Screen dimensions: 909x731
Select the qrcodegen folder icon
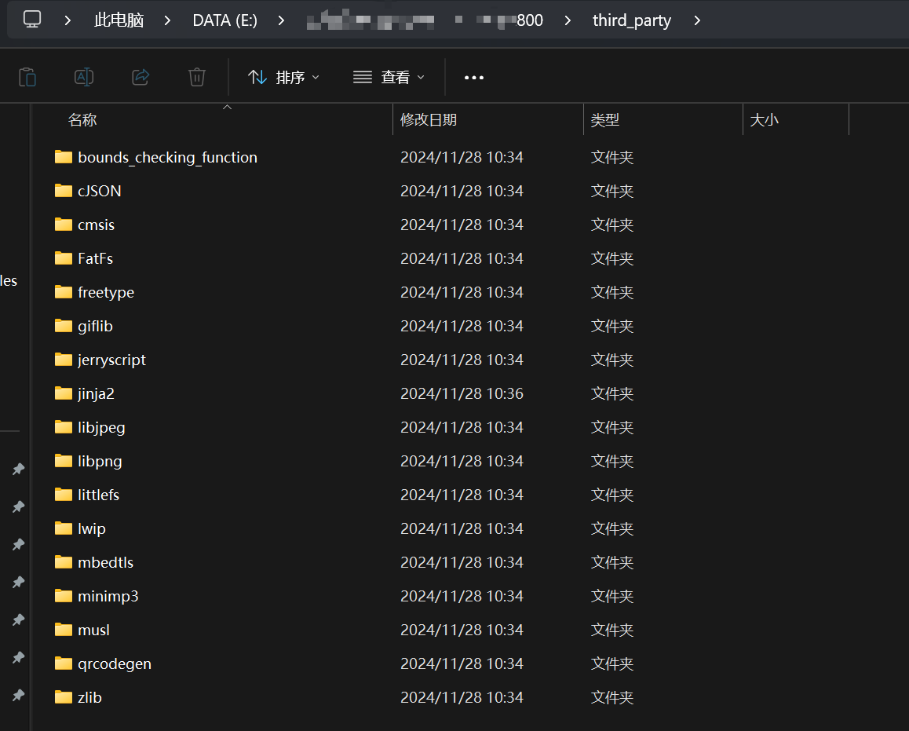tap(63, 663)
